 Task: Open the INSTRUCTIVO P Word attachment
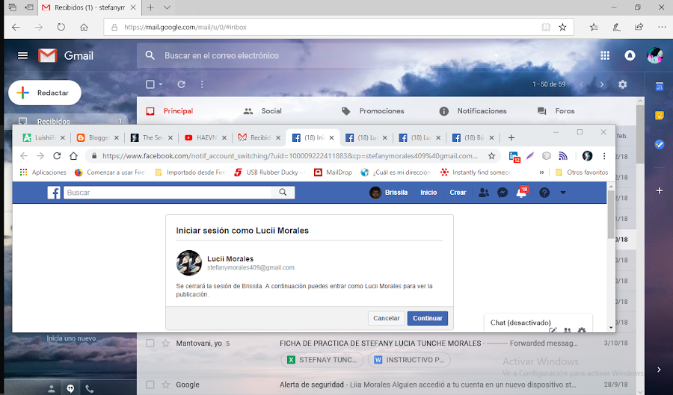(409, 360)
